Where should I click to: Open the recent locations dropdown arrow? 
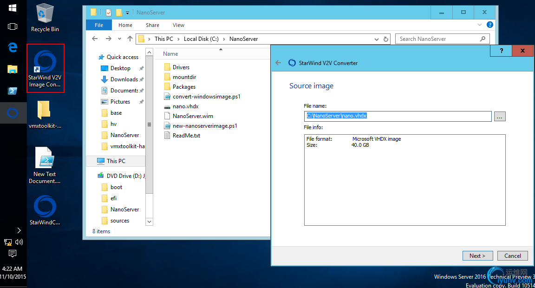pyautogui.click(x=119, y=39)
